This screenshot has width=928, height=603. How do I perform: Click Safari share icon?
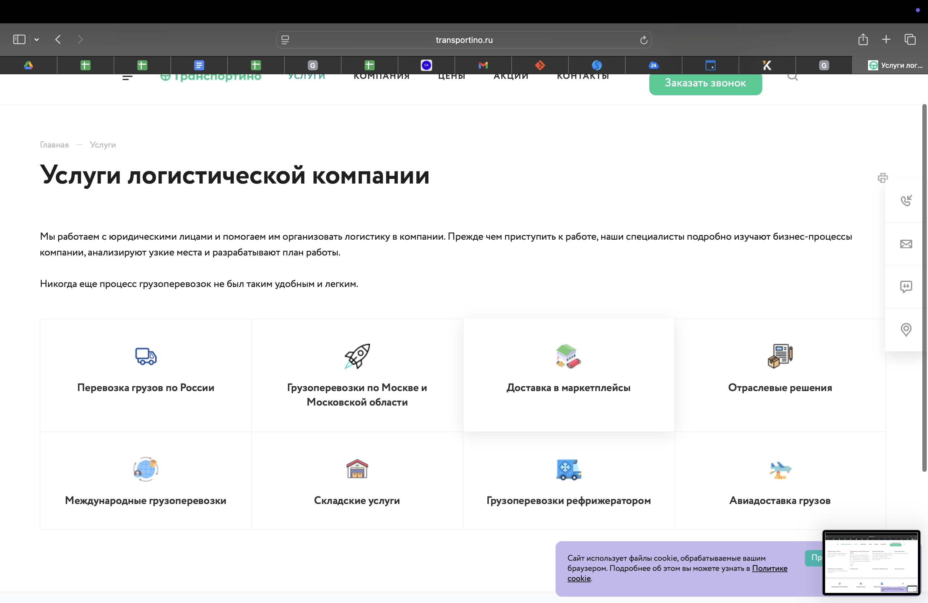click(863, 39)
